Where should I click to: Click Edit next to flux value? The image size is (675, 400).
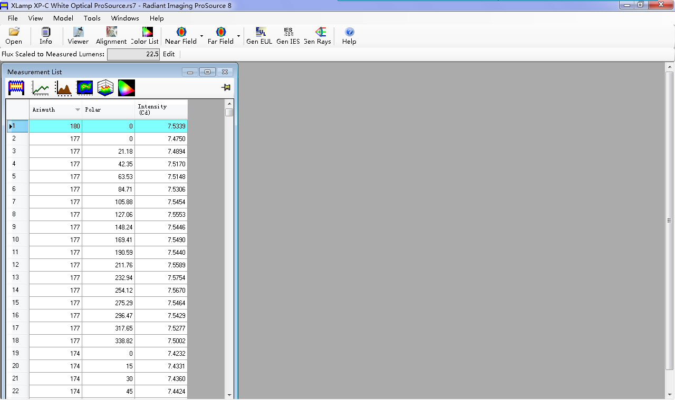click(x=169, y=54)
